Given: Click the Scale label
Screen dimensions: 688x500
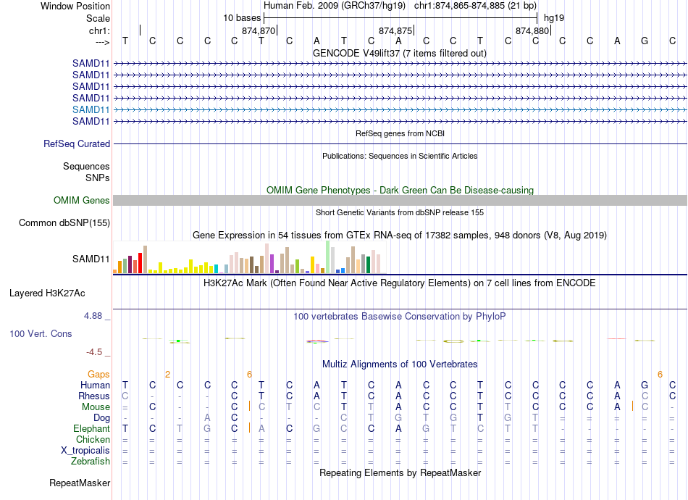Looking at the screenshot, I should [x=98, y=18].
